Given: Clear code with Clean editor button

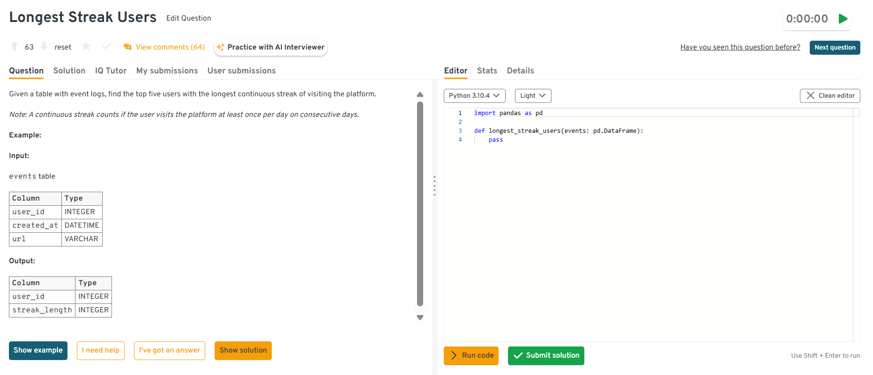Looking at the screenshot, I should click(x=829, y=96).
